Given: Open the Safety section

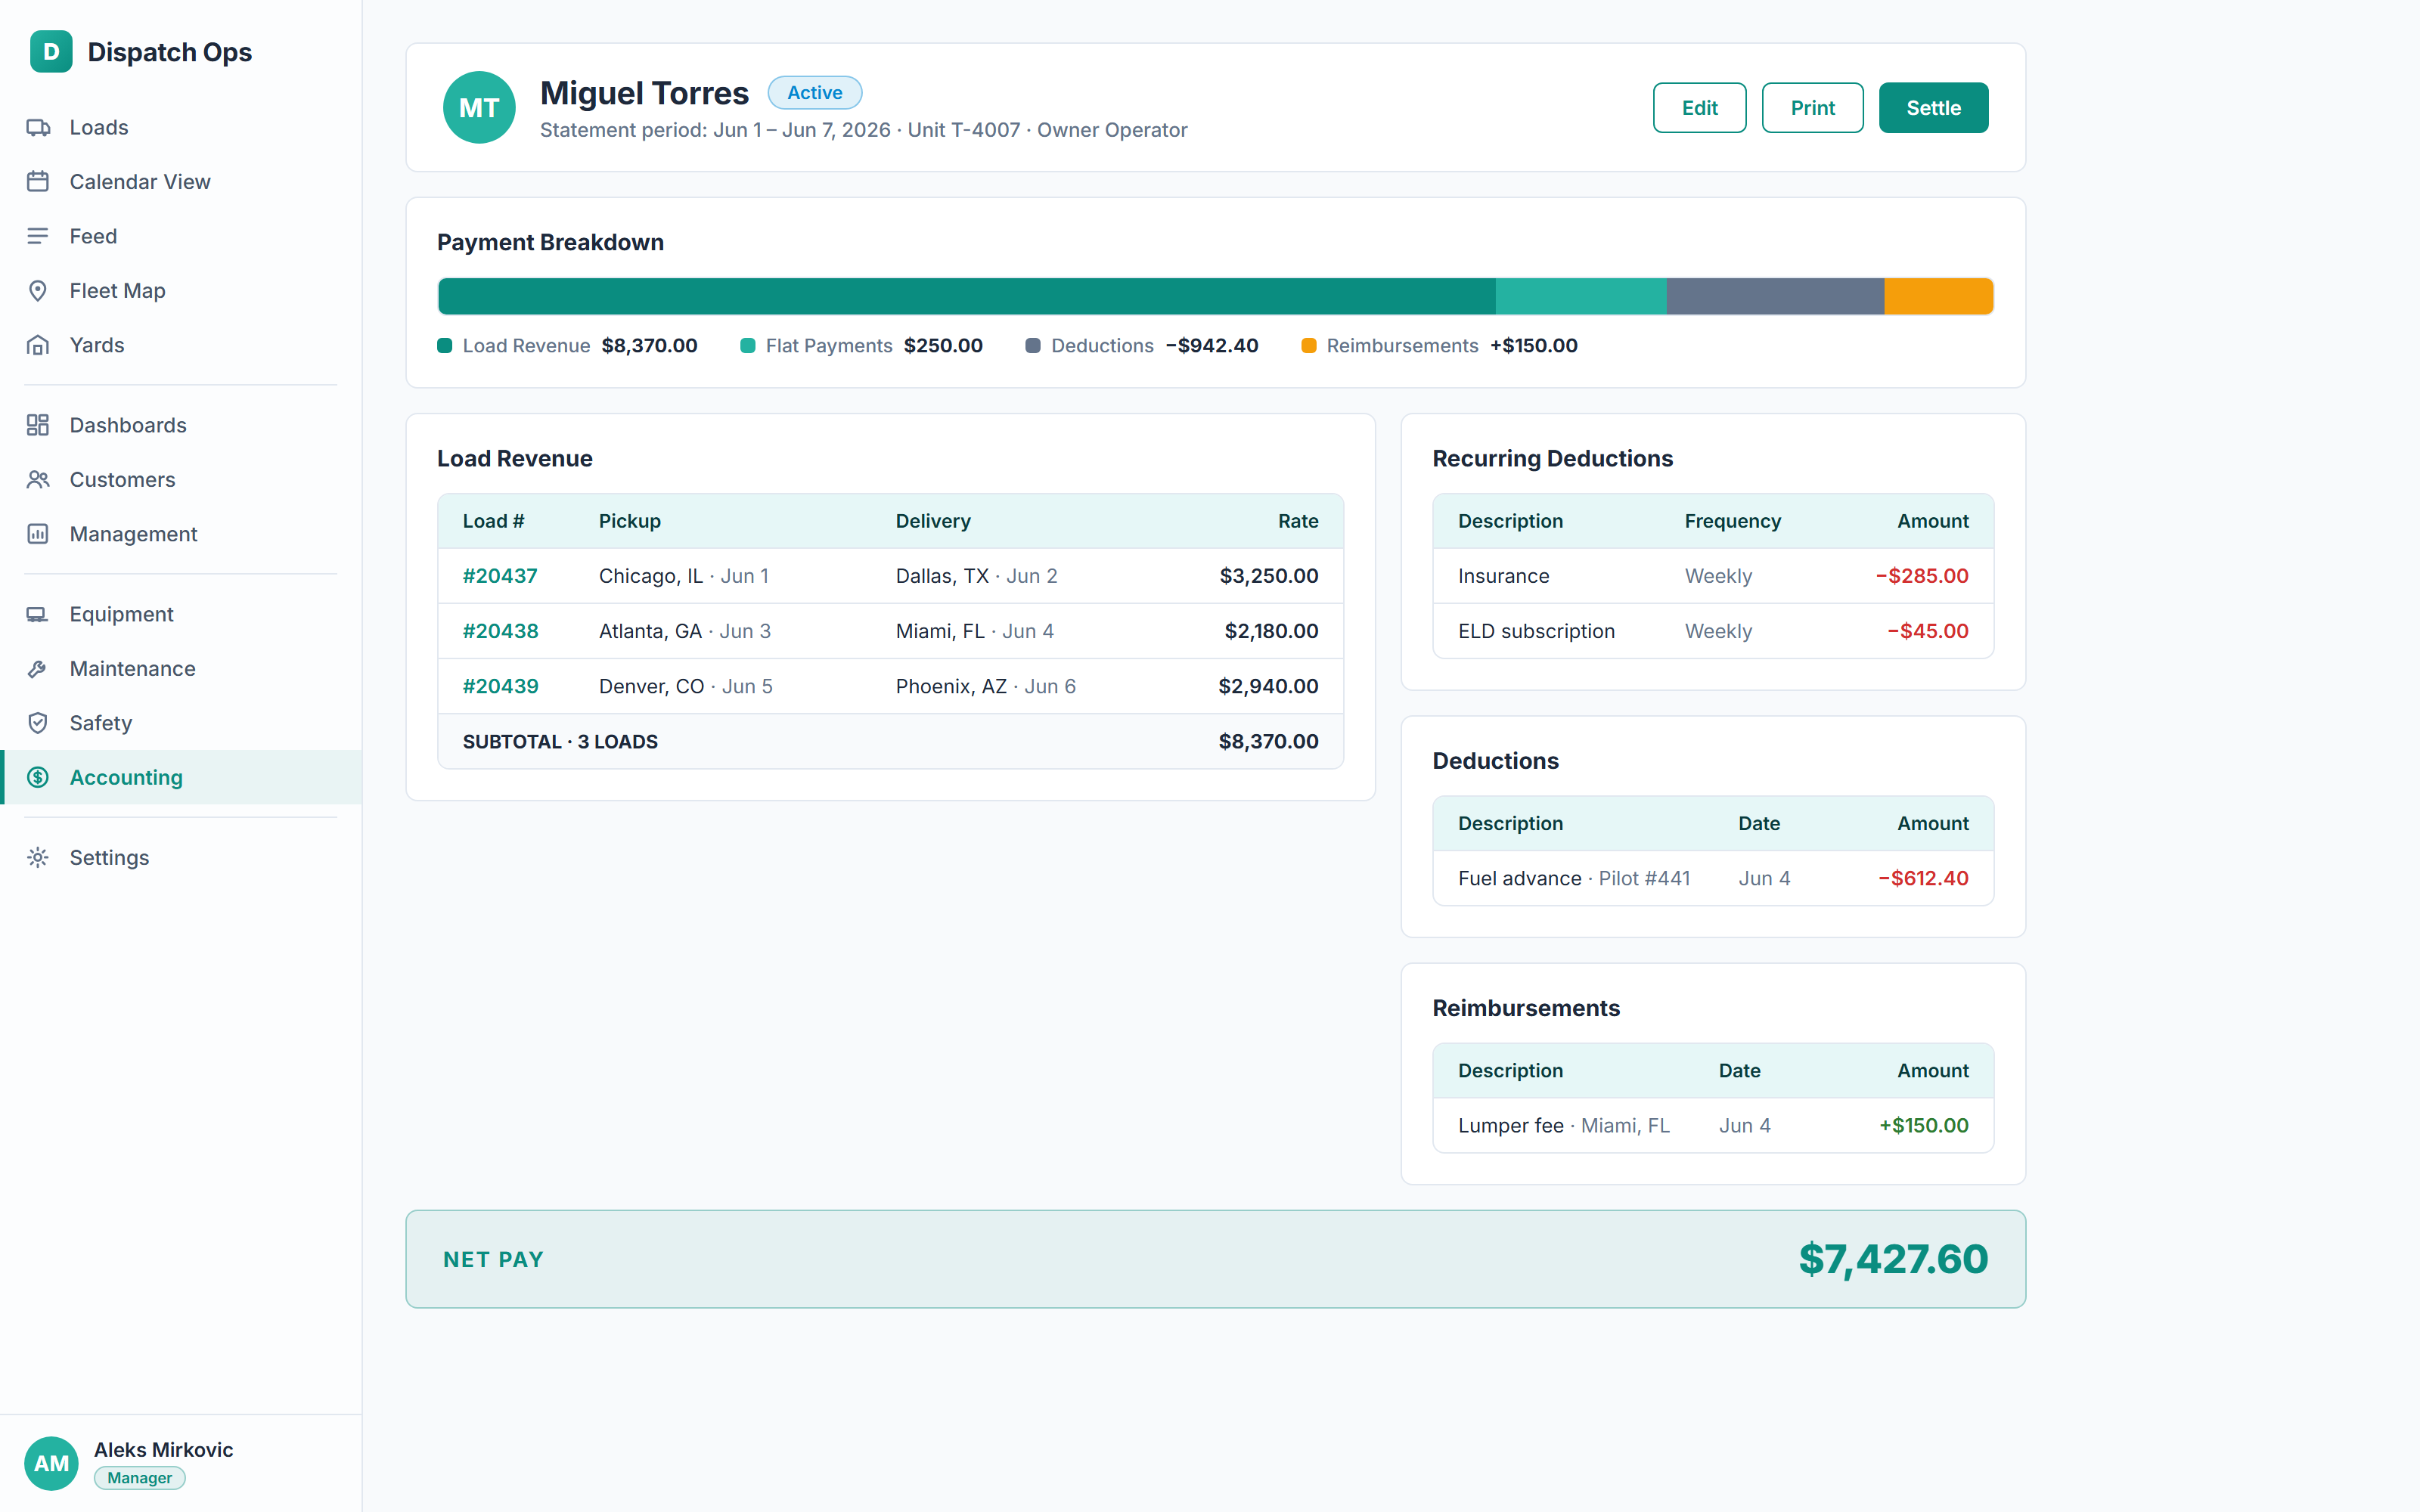Looking at the screenshot, I should point(181,723).
